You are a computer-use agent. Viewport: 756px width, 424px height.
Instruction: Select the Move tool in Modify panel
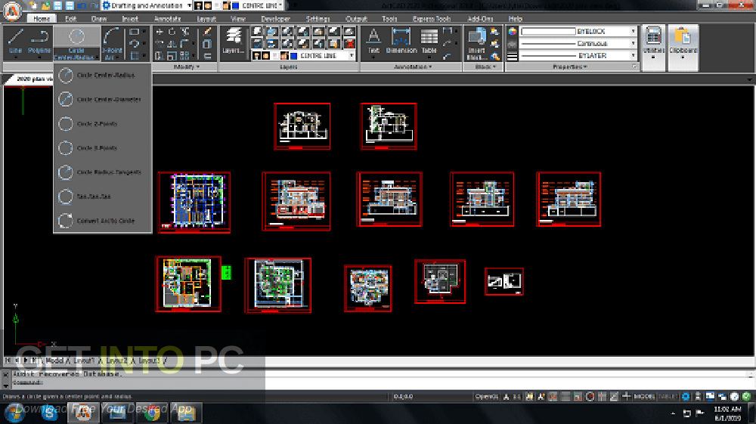coord(160,32)
